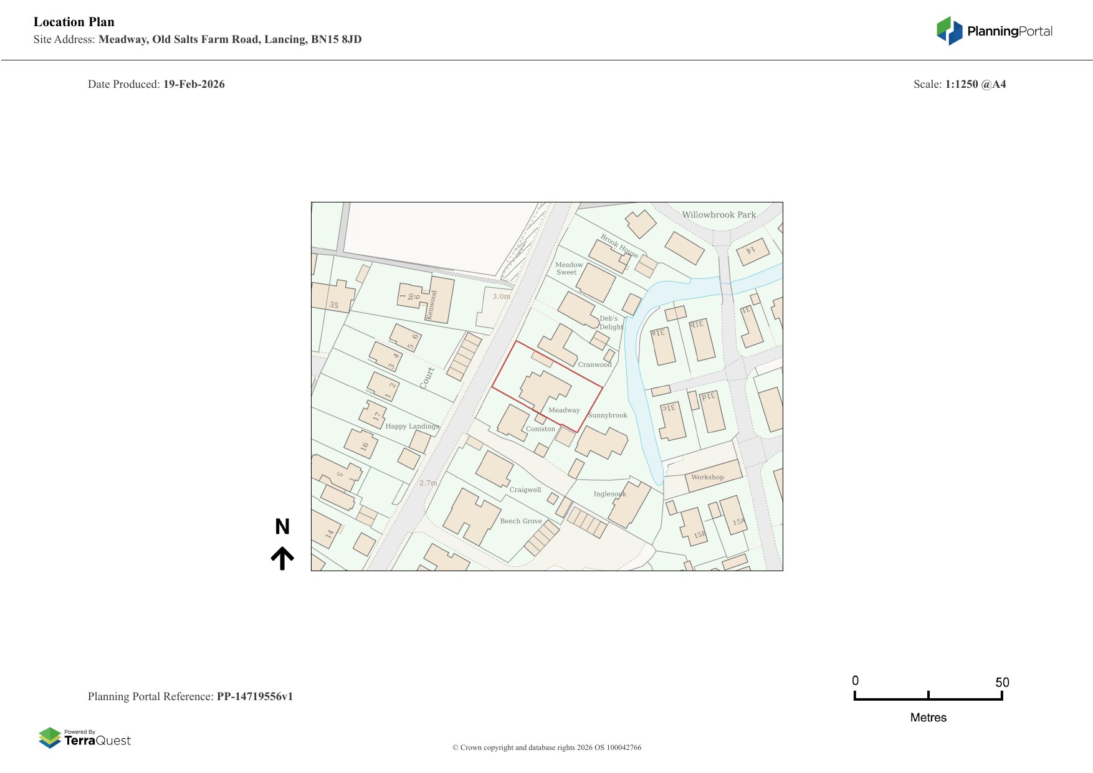Image resolution: width=1093 pixels, height=773 pixels.
Task: Click the Meadway building in red boundary
Action: pyautogui.click(x=542, y=389)
